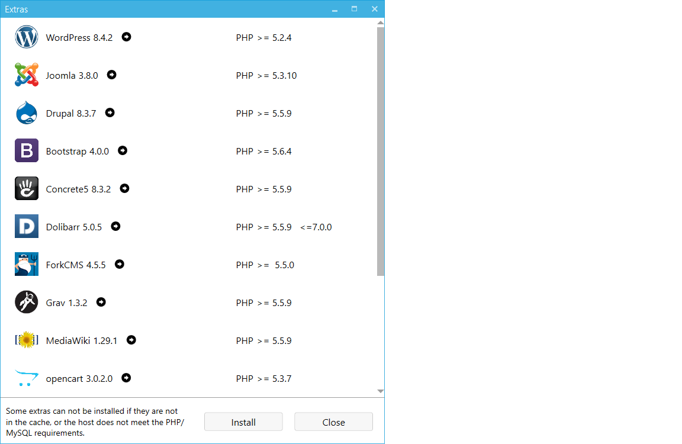Select the Concrete5 8.3.2 entry
The height and width of the screenshot is (444, 682).
click(78, 189)
